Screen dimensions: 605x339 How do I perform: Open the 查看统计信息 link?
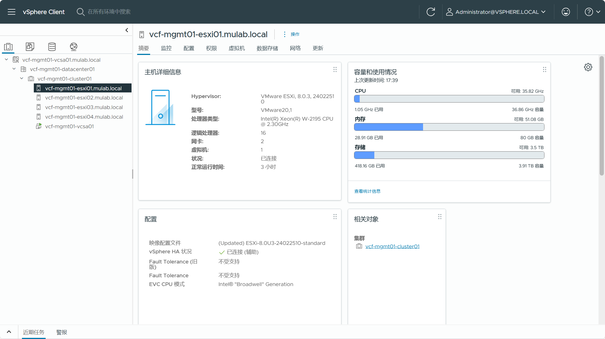(x=367, y=191)
